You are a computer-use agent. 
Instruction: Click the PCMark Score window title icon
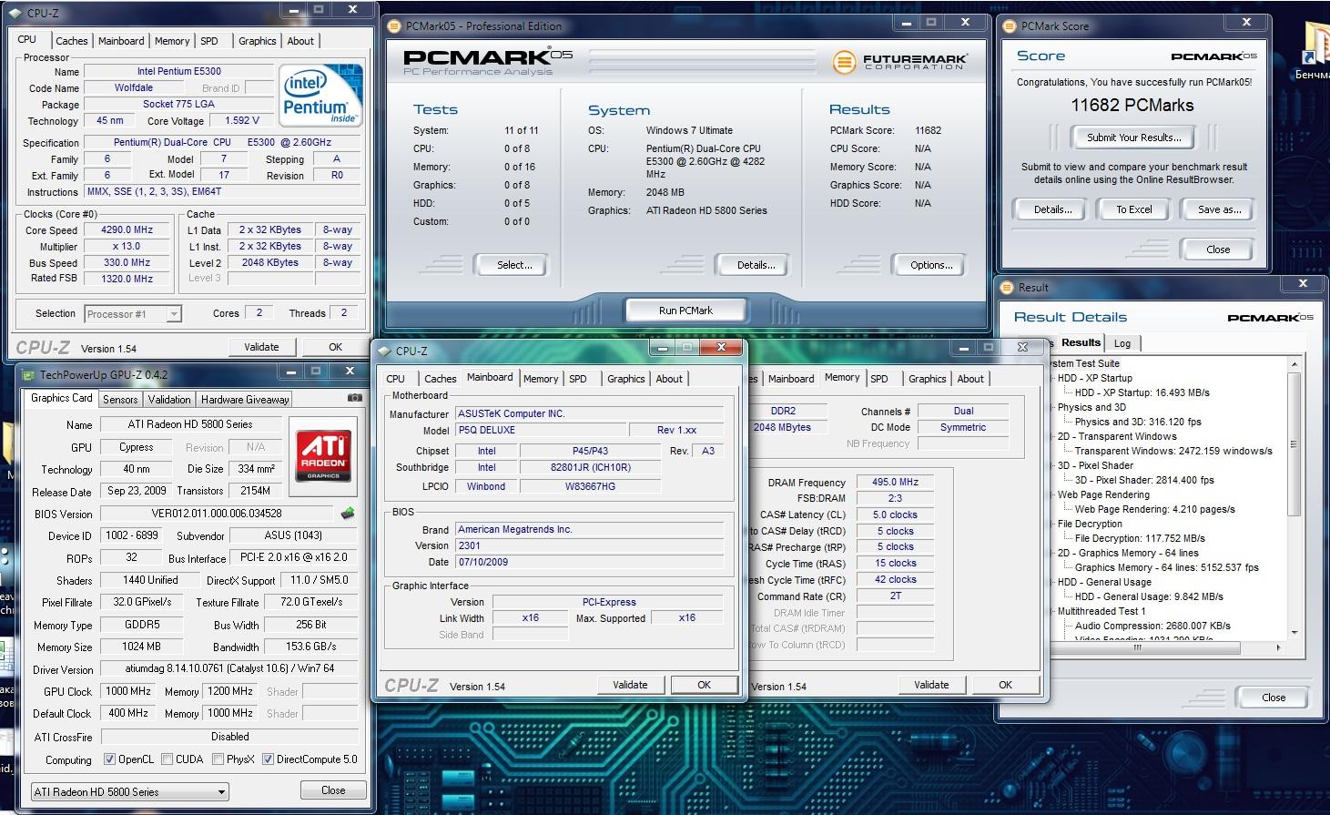(1010, 25)
